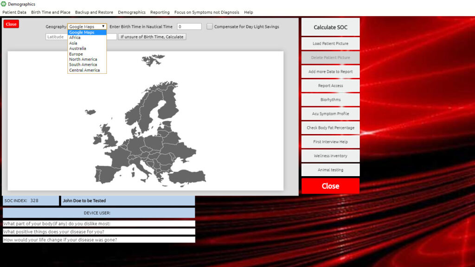This screenshot has width=475, height=267.
Task: Pick Africa from the Geography options
Action: [75, 38]
